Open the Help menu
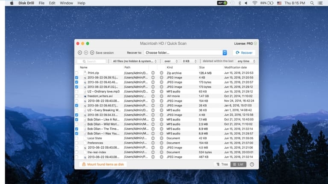Screen dimensions: 328x184 click(x=81, y=3)
